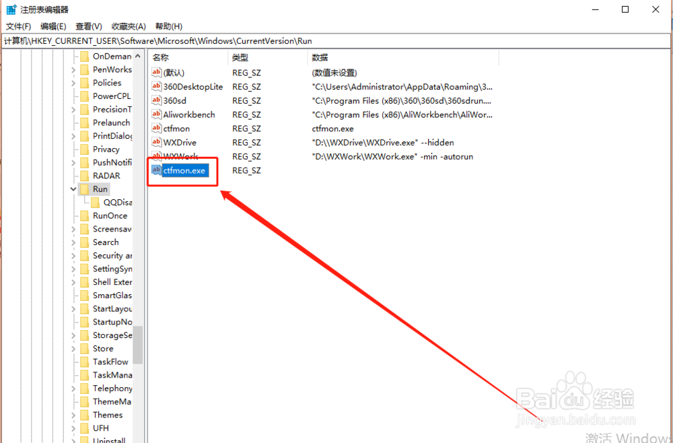Open the 查看(V) menu
Viewport: 673px width, 443px height.
tap(88, 26)
